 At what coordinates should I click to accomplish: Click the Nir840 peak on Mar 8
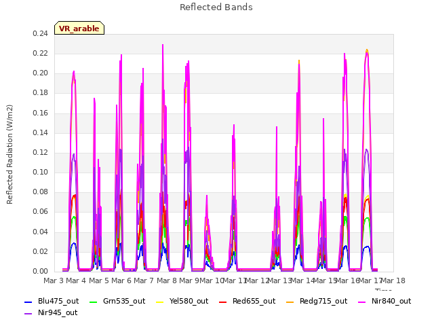163,45
